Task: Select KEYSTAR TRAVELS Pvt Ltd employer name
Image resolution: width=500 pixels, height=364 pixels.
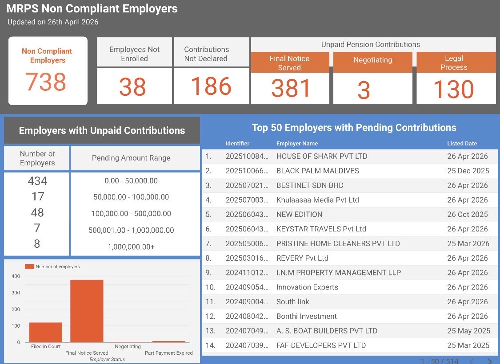Action: click(321, 229)
